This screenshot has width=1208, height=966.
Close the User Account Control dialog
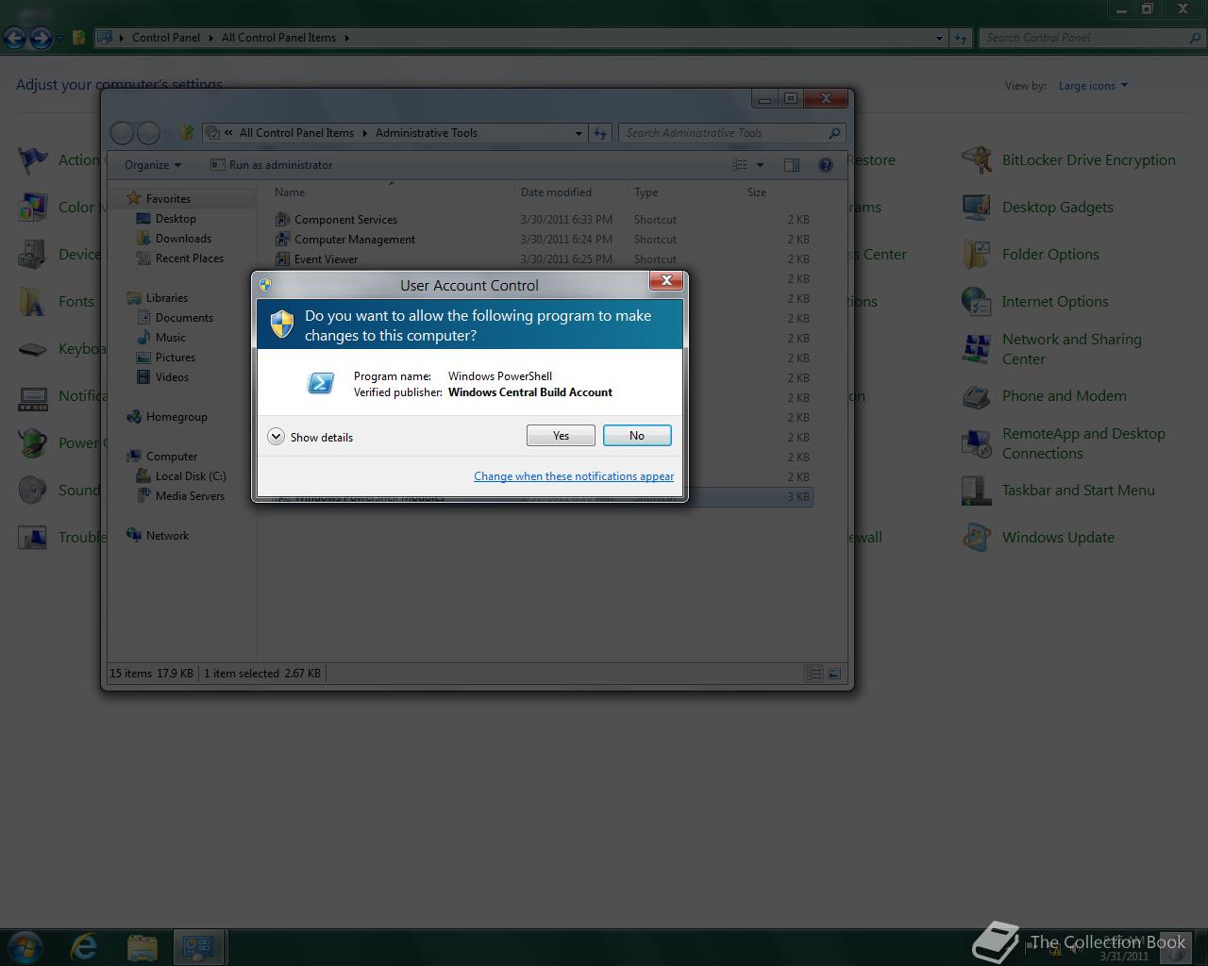tap(666, 280)
